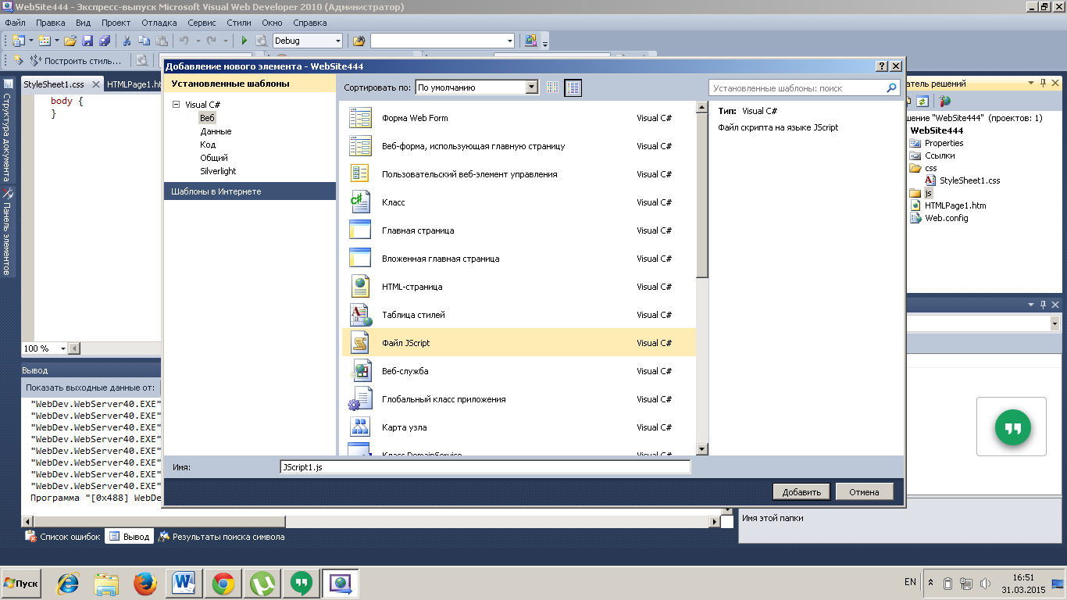Screen dimensions: 1067x600
Task: Click the Redo arrow icon
Action: 212,41
